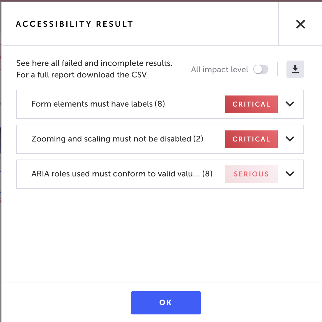The image size is (322, 322).
Task: Click 'For a full report download the CSV' text
Action: click(x=82, y=75)
